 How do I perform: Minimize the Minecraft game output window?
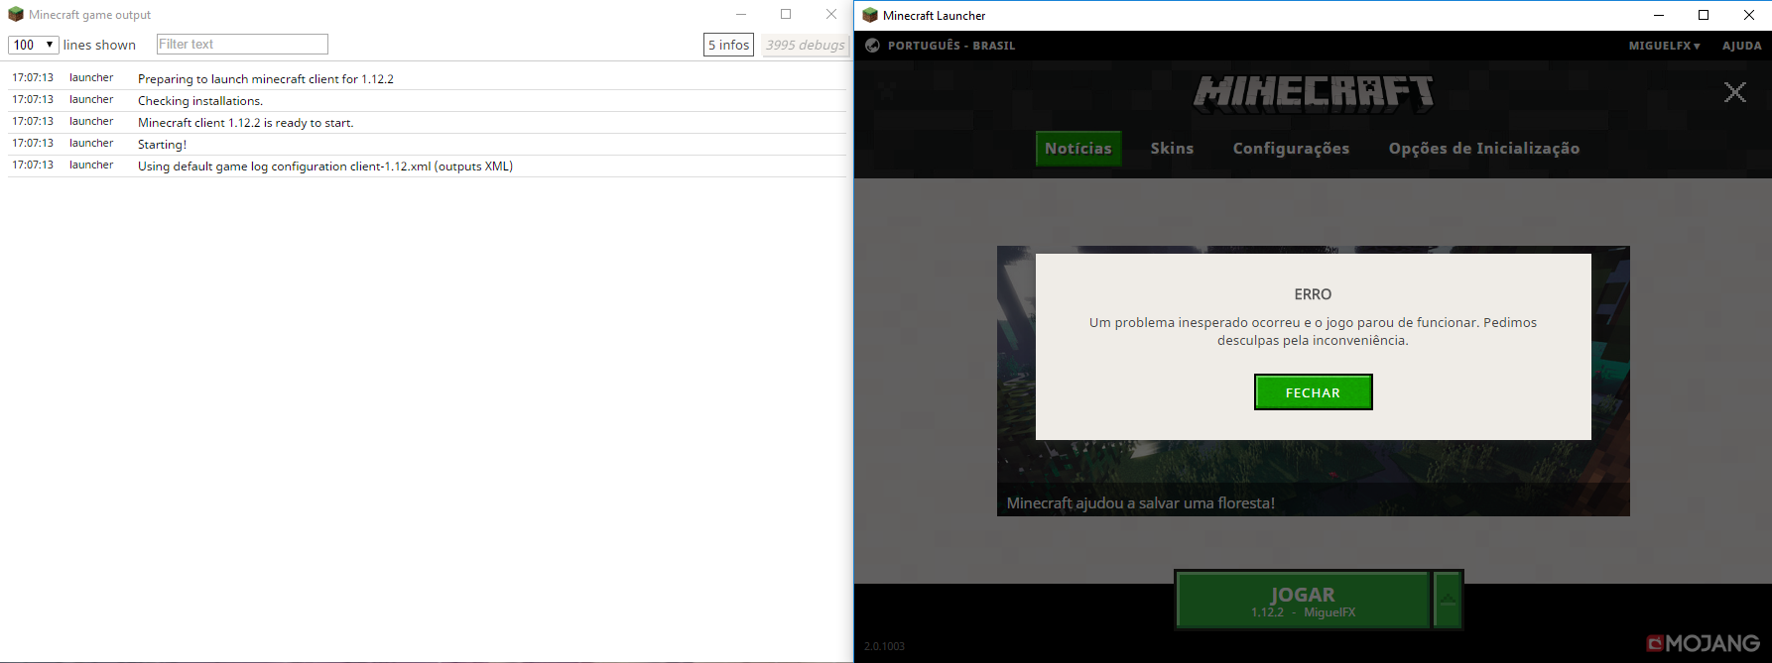tap(741, 15)
